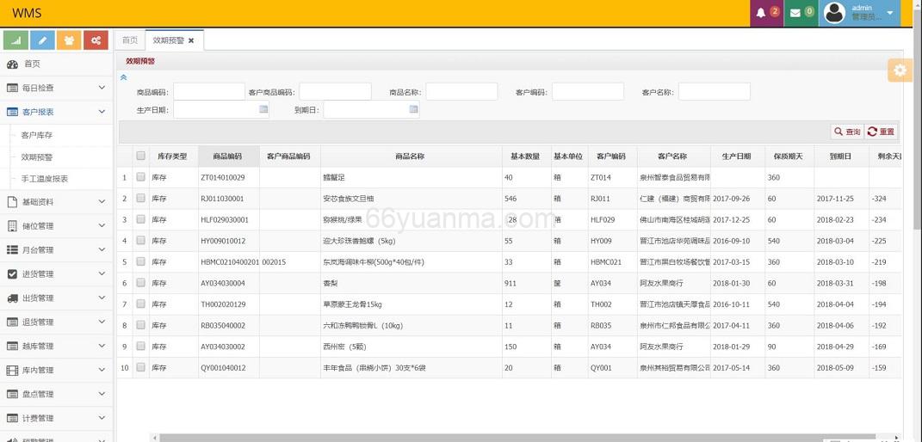Open 客户库存 in the sidebar
The image size is (922, 442).
(37, 135)
